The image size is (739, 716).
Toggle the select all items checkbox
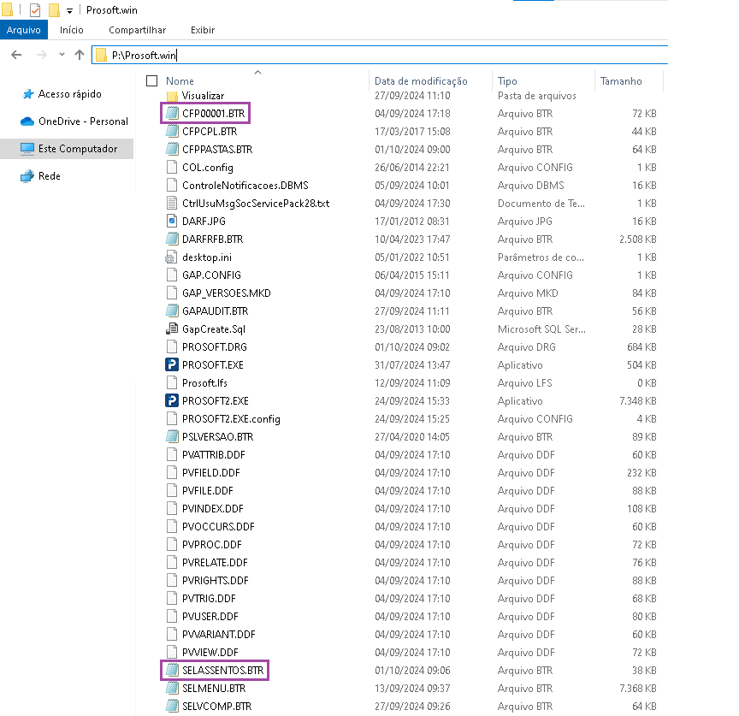click(x=151, y=81)
